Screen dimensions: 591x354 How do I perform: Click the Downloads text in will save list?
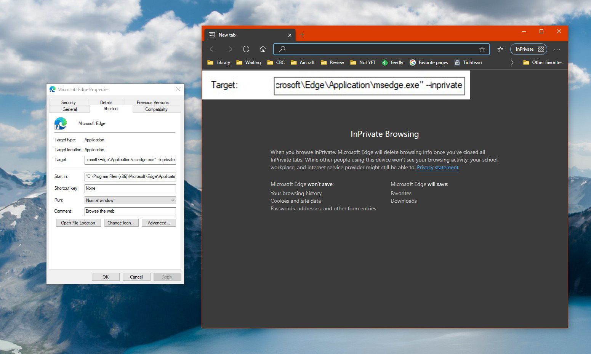pos(404,201)
